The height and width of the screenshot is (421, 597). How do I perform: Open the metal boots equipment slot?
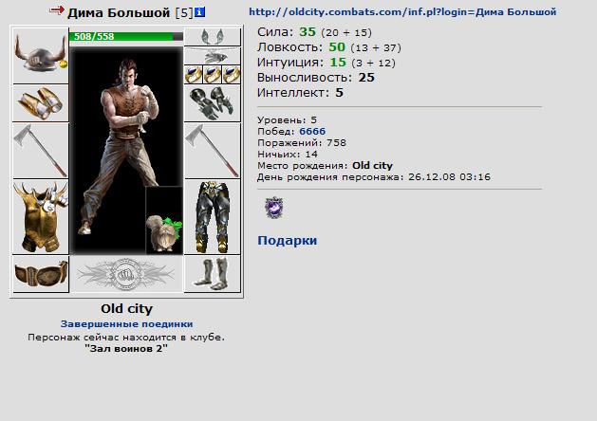click(213, 274)
